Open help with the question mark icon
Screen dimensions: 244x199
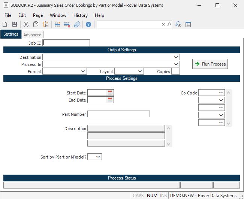[88, 24]
